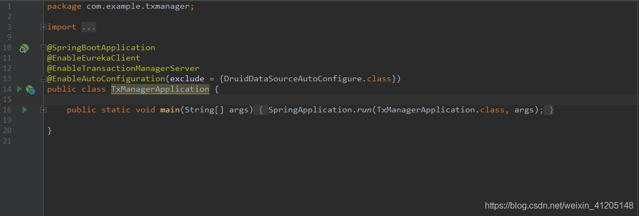
Task: Expand the main method fold plus marker
Action: [x=43, y=110]
